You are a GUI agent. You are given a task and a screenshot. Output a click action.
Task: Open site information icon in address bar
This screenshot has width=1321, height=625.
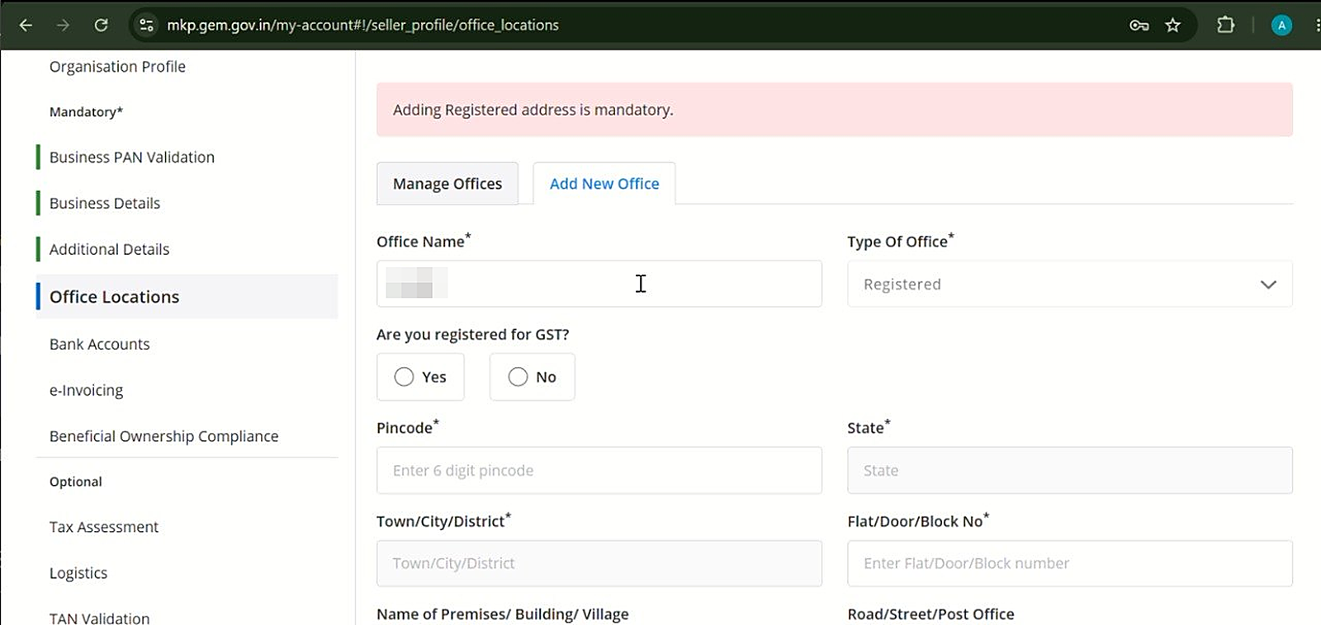146,25
